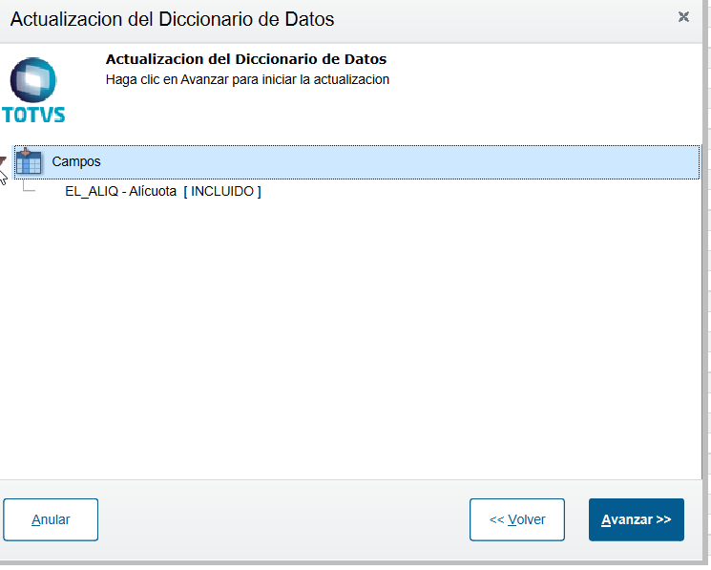The height and width of the screenshot is (570, 711).
Task: Click the bold Actualizacion del Diccionario heading
Action: 246,59
